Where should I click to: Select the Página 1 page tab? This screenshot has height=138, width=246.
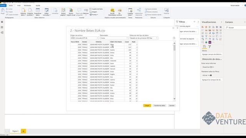[x=15, y=131]
